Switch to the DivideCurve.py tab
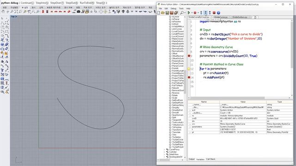296x166 pixels. pyautogui.click(x=221, y=17)
